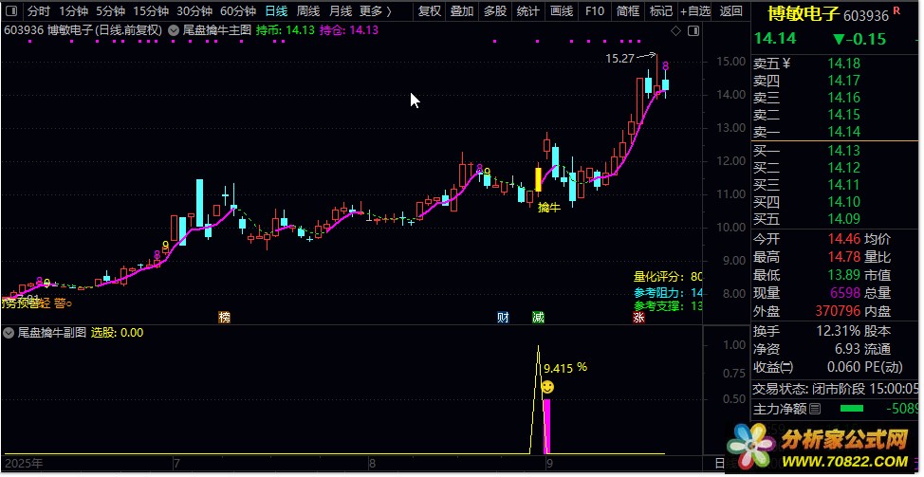Add stock via +自选 button

pos(695,10)
